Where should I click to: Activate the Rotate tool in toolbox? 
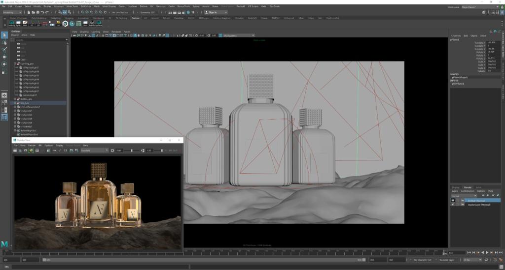coord(4,64)
